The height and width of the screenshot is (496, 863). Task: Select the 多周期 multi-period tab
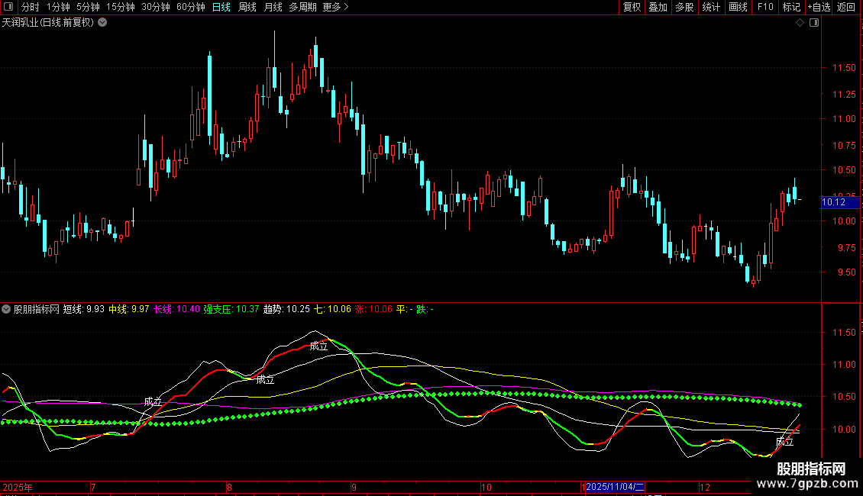[x=303, y=7]
